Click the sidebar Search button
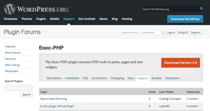This screenshot has height=111, width=210. pos(27,95)
